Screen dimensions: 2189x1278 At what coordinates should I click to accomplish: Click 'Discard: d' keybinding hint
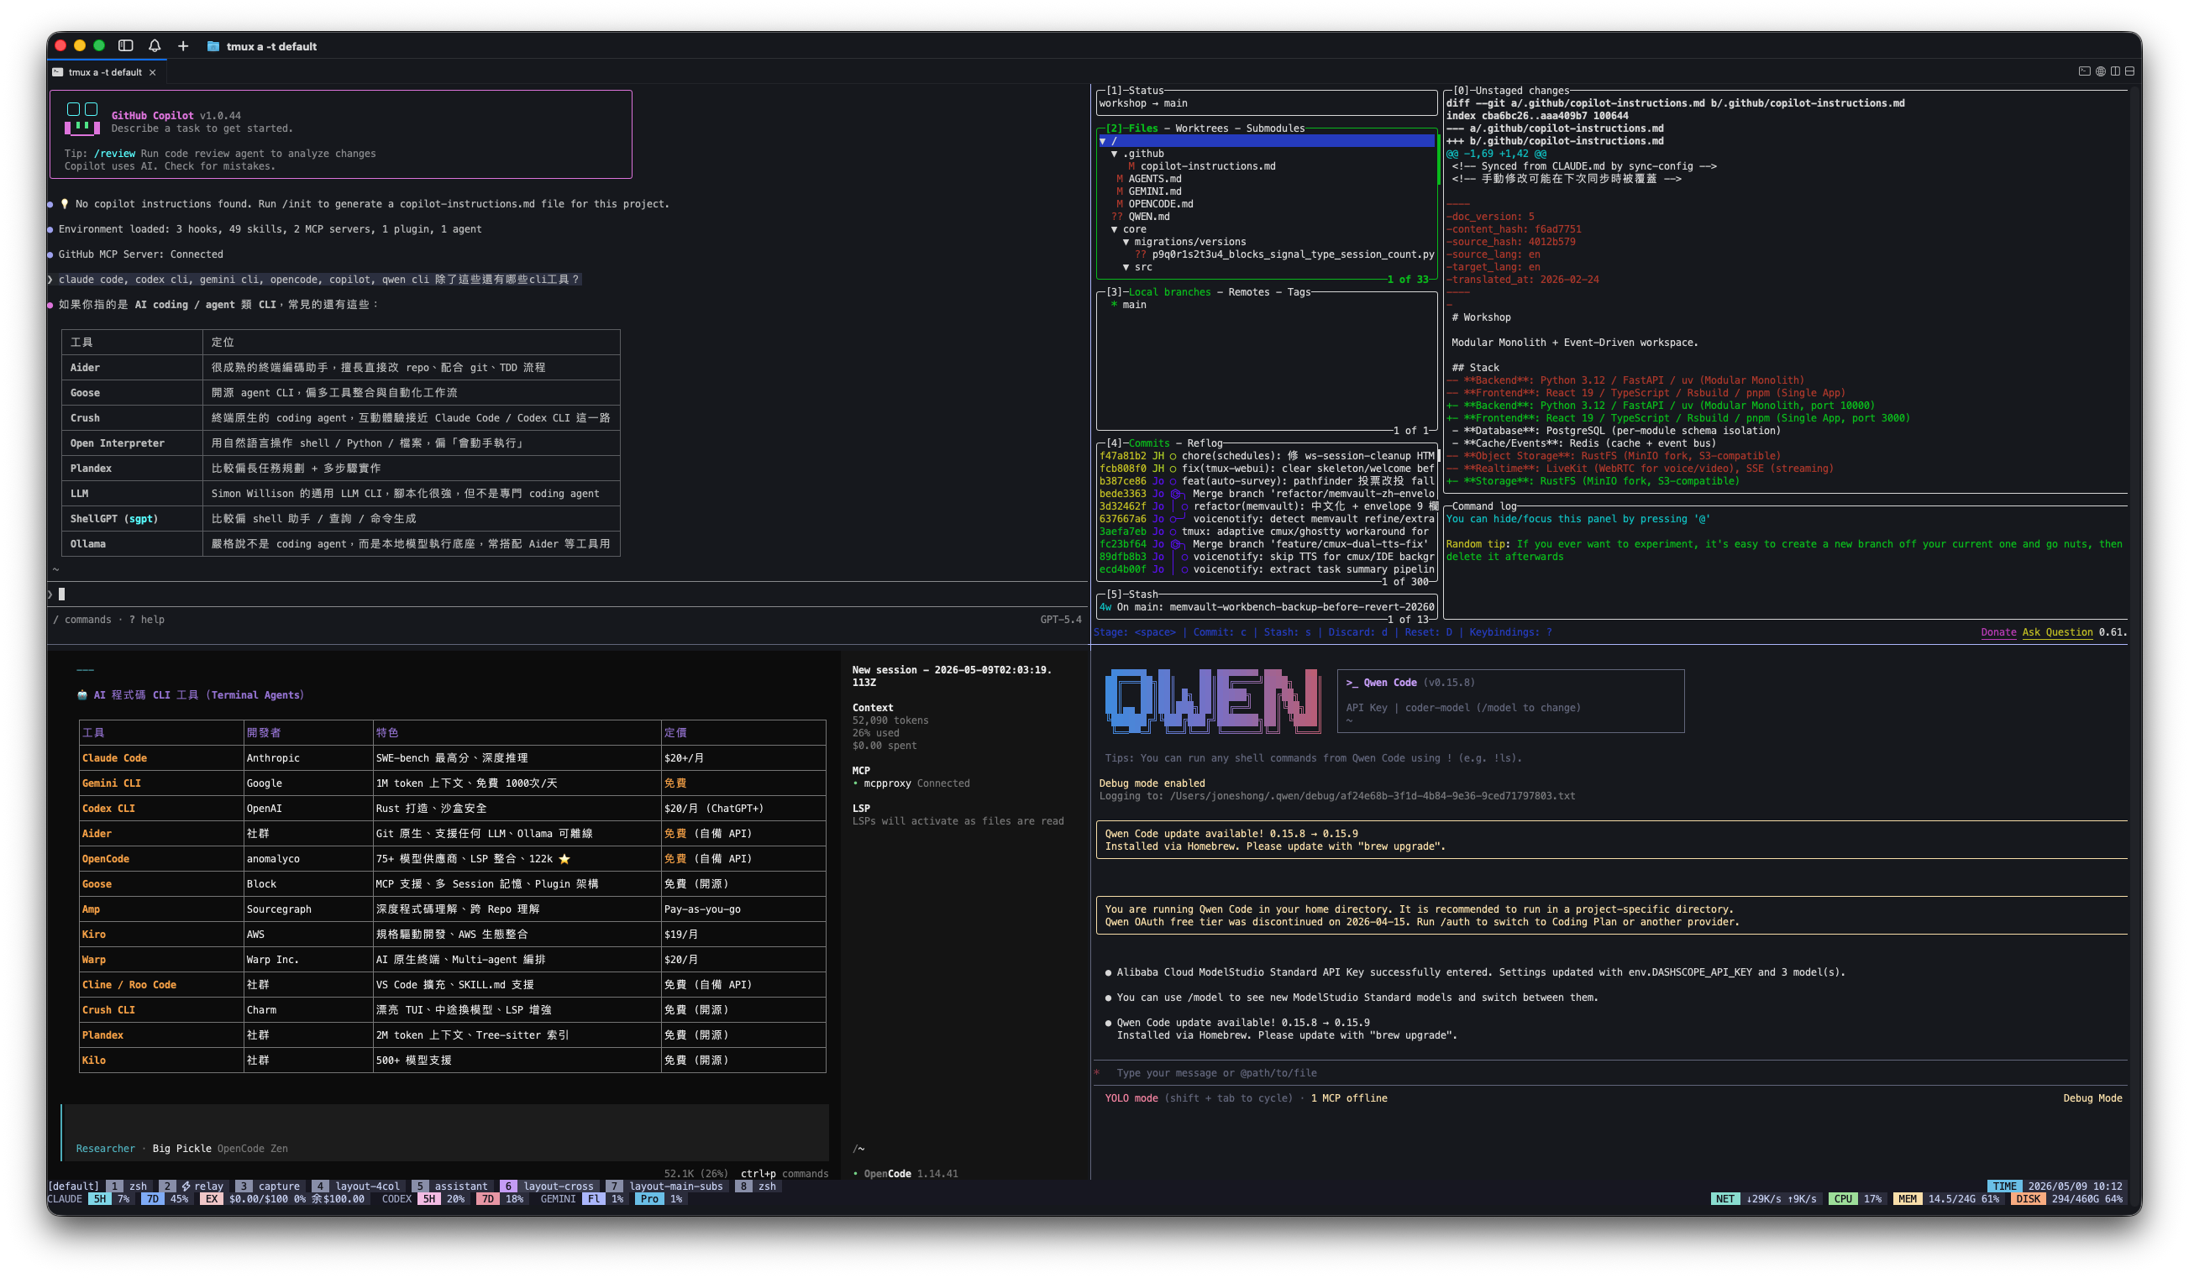[x=1357, y=632]
